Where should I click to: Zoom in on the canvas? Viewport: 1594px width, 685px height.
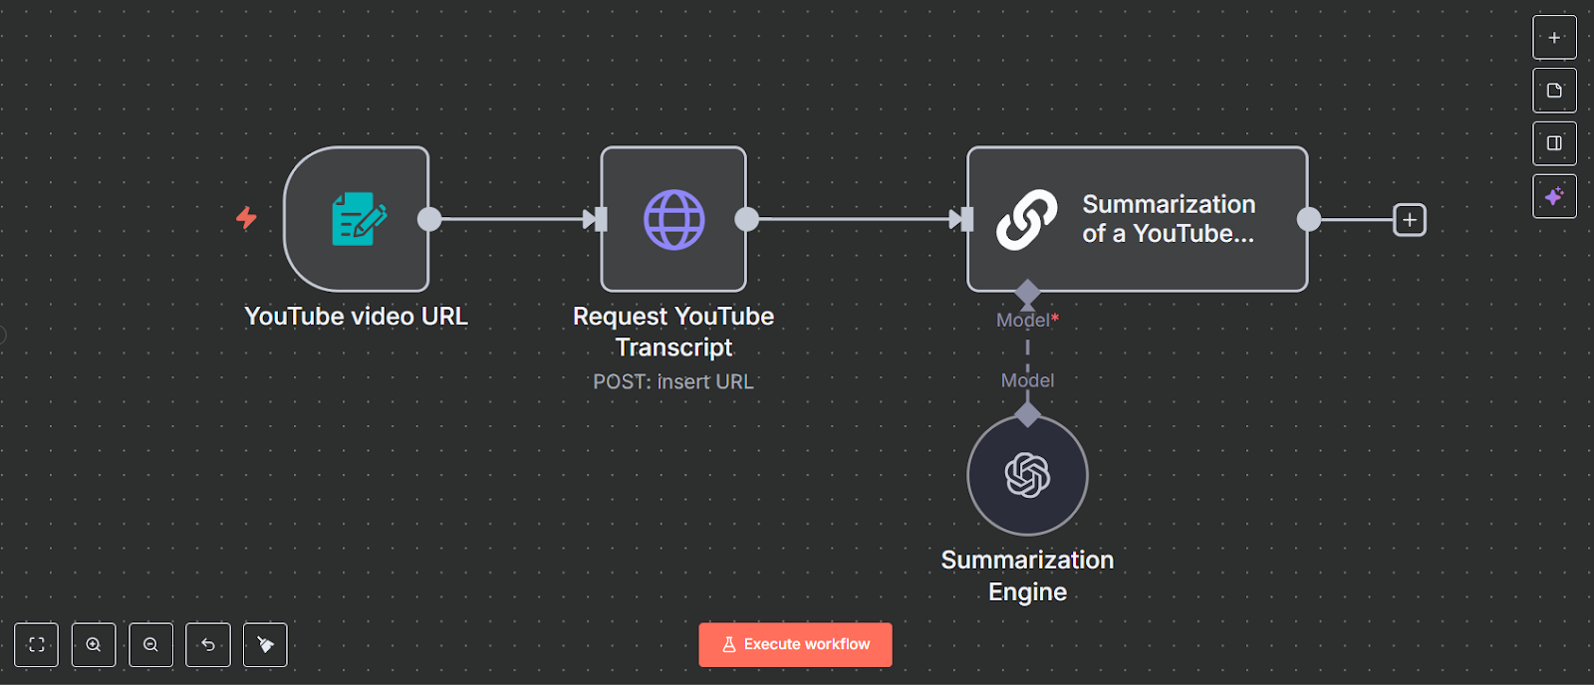pos(94,644)
